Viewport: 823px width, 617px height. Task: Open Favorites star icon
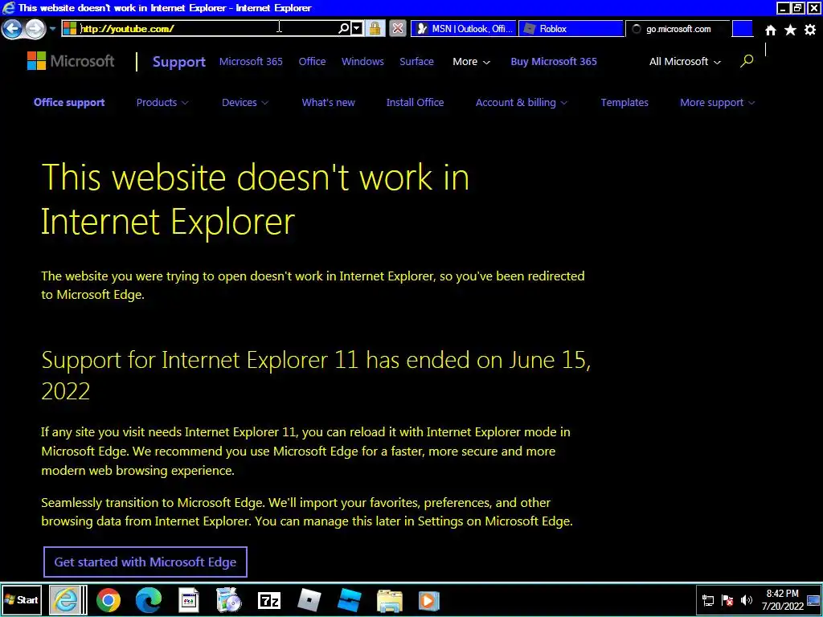click(x=790, y=31)
